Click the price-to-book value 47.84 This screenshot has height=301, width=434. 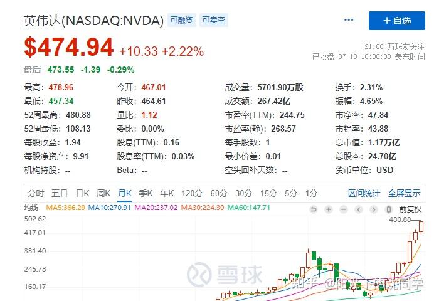pyautogui.click(x=378, y=115)
